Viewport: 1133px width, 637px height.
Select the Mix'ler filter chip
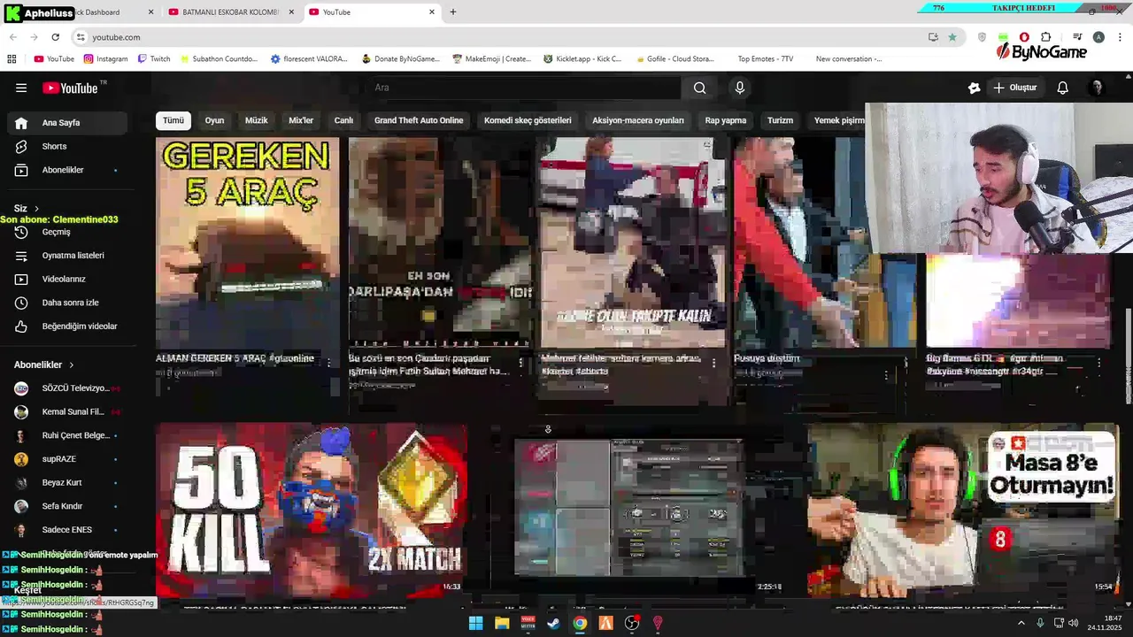301,120
